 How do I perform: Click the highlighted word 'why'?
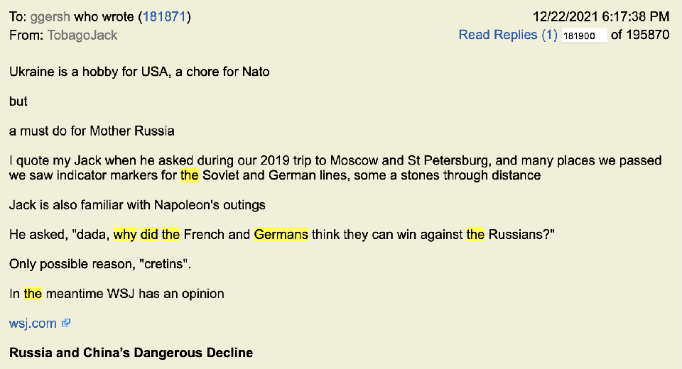[125, 235]
